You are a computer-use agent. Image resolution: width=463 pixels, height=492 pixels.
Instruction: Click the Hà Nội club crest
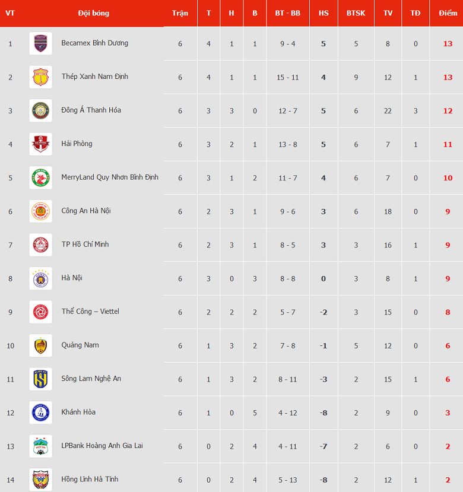coord(41,278)
